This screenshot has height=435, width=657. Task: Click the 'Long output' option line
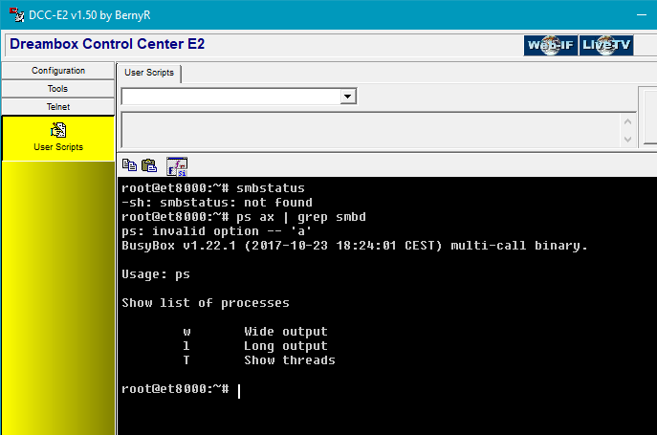point(255,346)
